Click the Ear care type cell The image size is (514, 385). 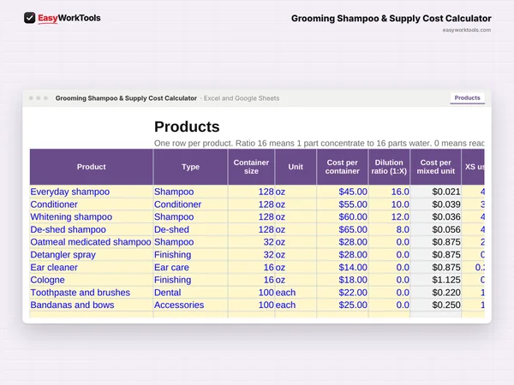pos(190,267)
